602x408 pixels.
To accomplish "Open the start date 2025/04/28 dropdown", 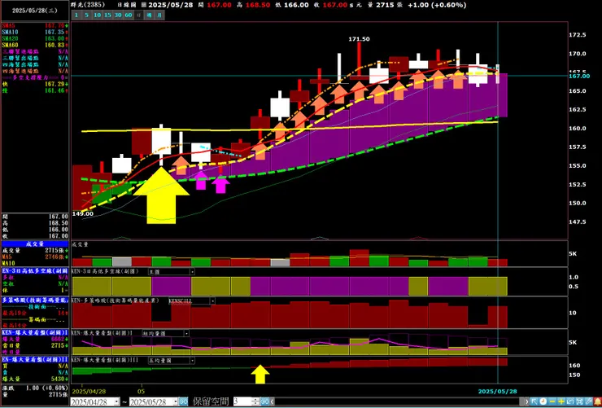I will 116,401.
